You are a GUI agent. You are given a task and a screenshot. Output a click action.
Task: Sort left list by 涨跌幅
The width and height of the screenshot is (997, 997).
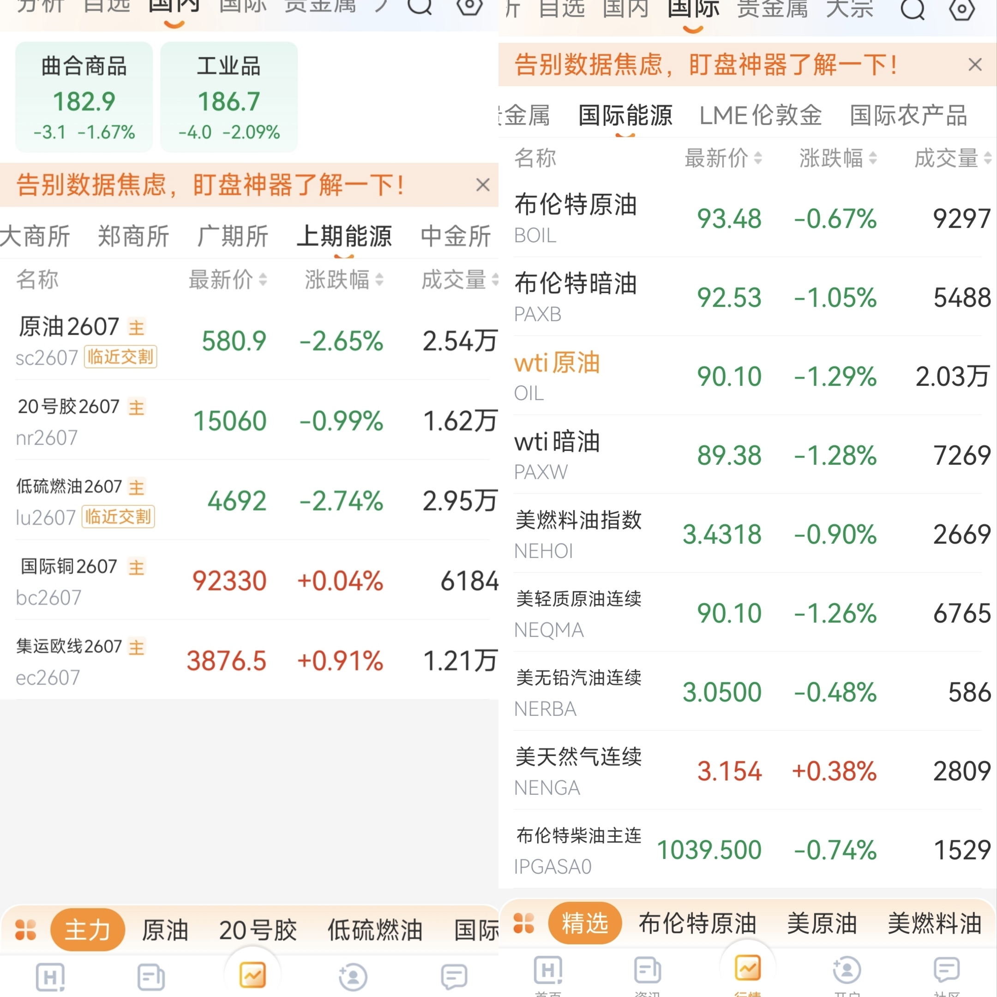click(344, 280)
